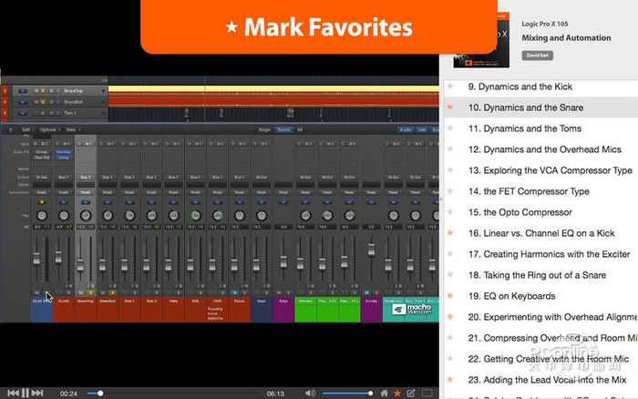Unstar lesson 23 Adding the Lead Vocal
638x399 pixels.
click(450, 380)
